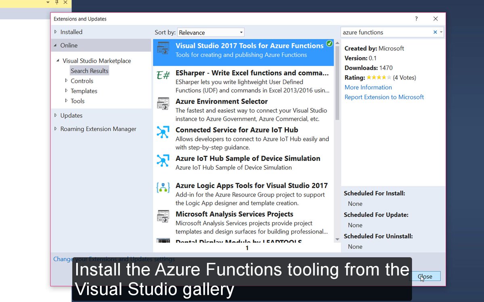484x302 pixels.
Task: Select Connected Service for Azure IoT Hub title
Action: 237,130
